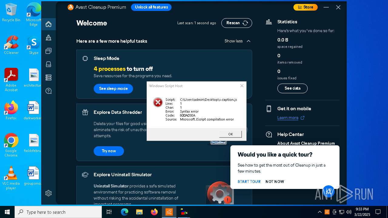Image resolution: width=388 pixels, height=218 pixels.
Task: Click the Uninstall Simulator graduation cap icon
Action: click(85, 175)
